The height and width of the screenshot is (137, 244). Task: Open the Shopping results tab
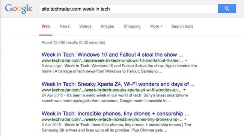click(132, 27)
